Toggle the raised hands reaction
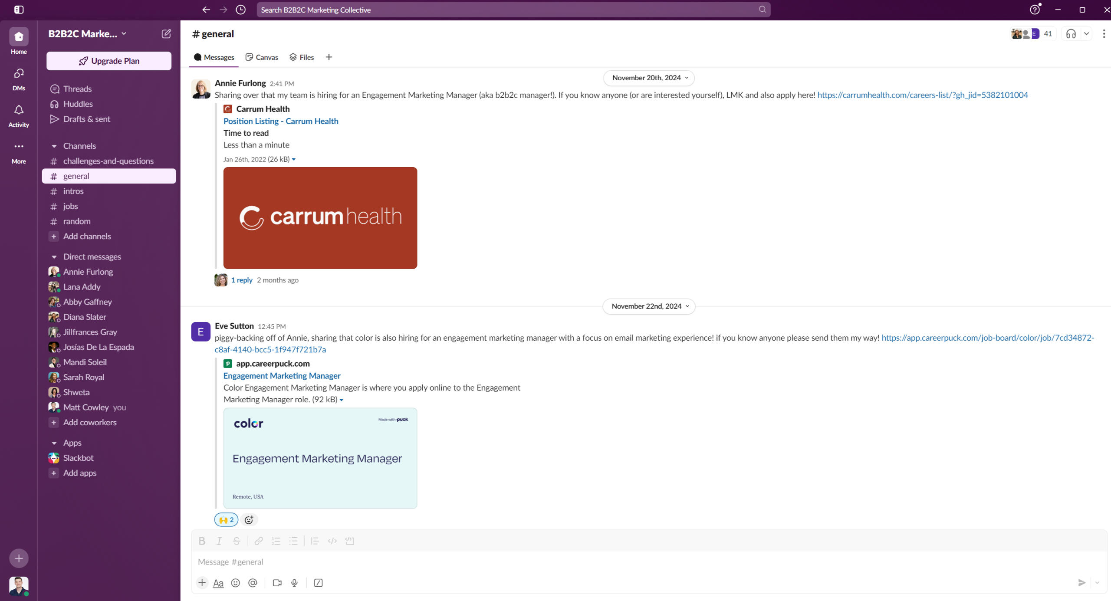 coord(226,519)
